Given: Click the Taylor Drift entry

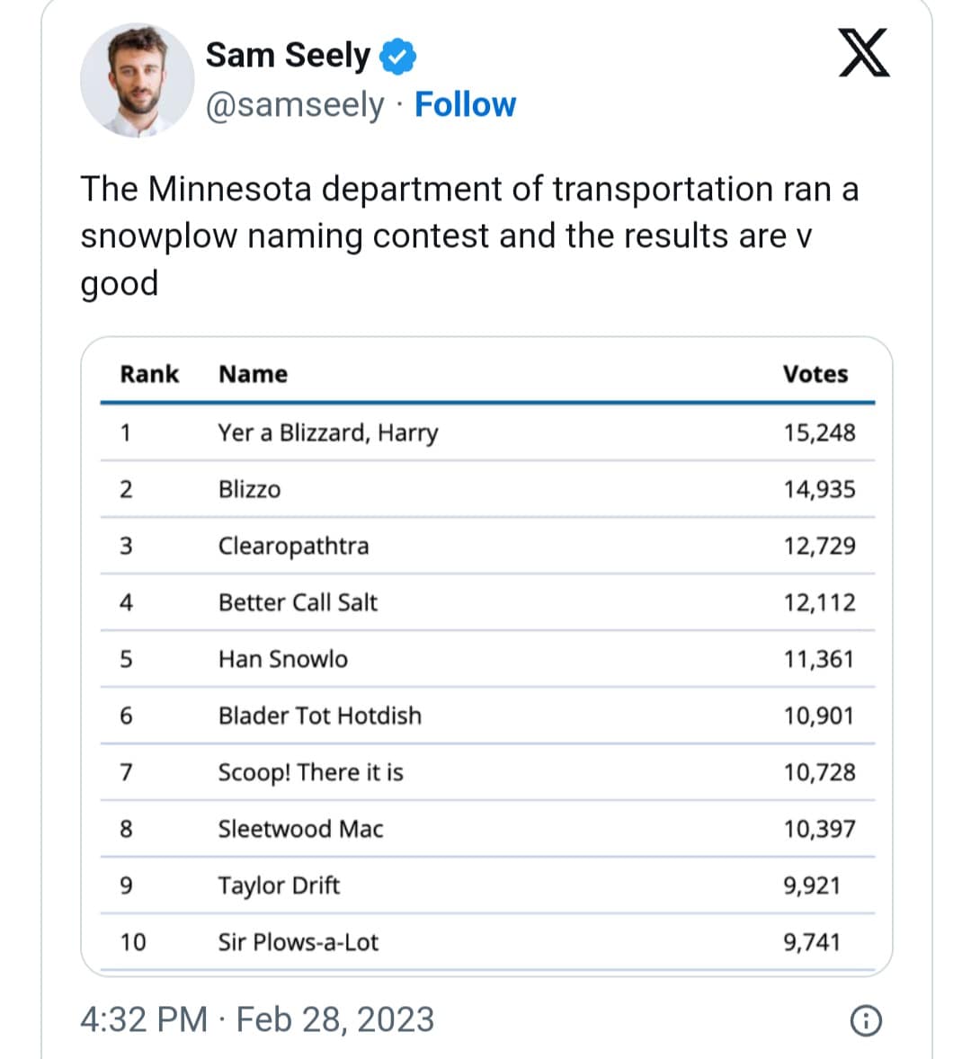Looking at the screenshot, I should (x=279, y=885).
